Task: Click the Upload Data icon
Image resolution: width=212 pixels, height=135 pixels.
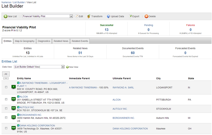Action: pyautogui.click(x=108, y=16)
